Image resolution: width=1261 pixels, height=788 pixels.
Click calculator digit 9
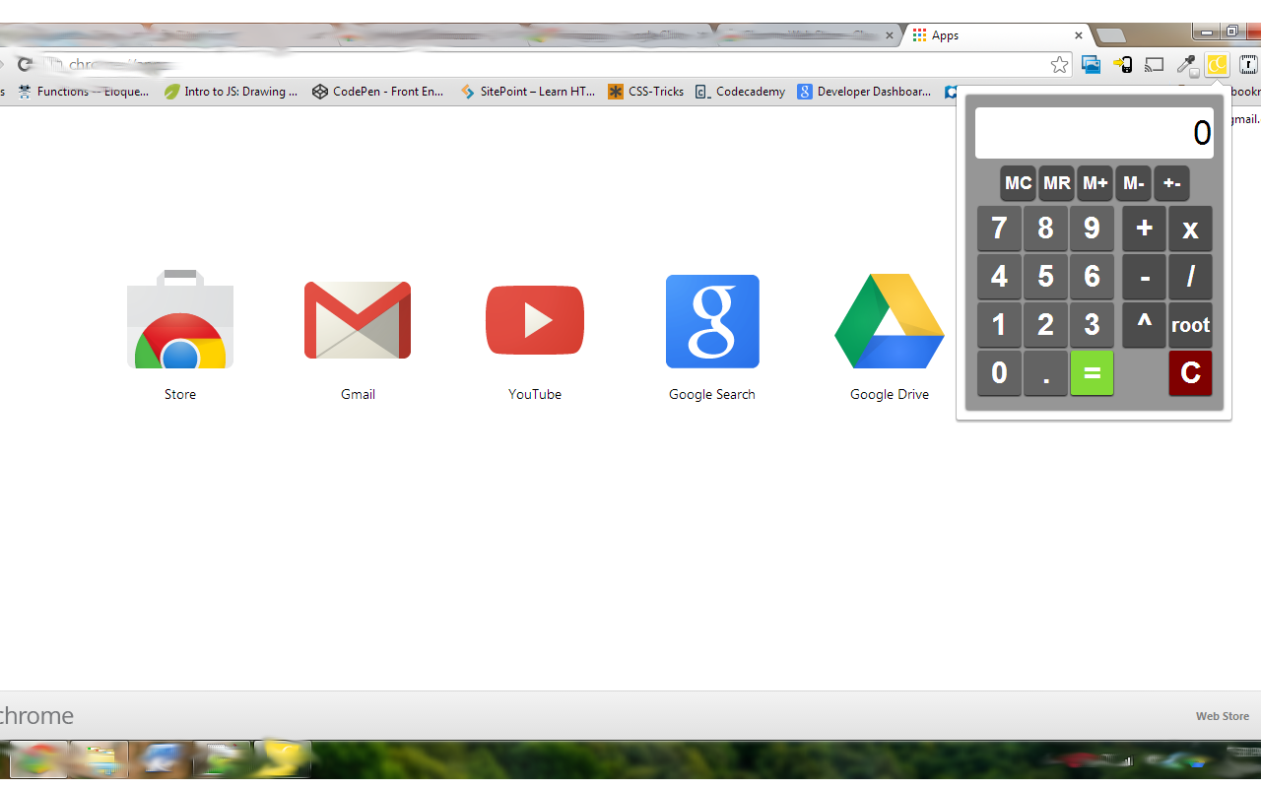click(x=1092, y=229)
